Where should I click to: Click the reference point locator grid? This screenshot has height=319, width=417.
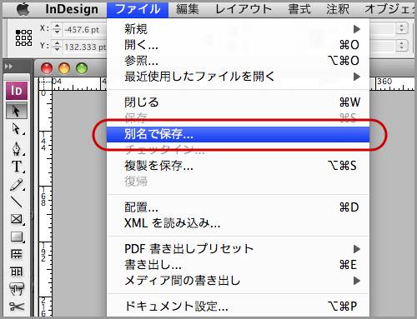coord(23,37)
